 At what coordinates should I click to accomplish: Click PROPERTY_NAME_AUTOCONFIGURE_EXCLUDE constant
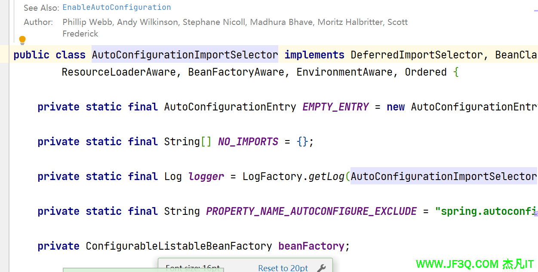point(311,211)
